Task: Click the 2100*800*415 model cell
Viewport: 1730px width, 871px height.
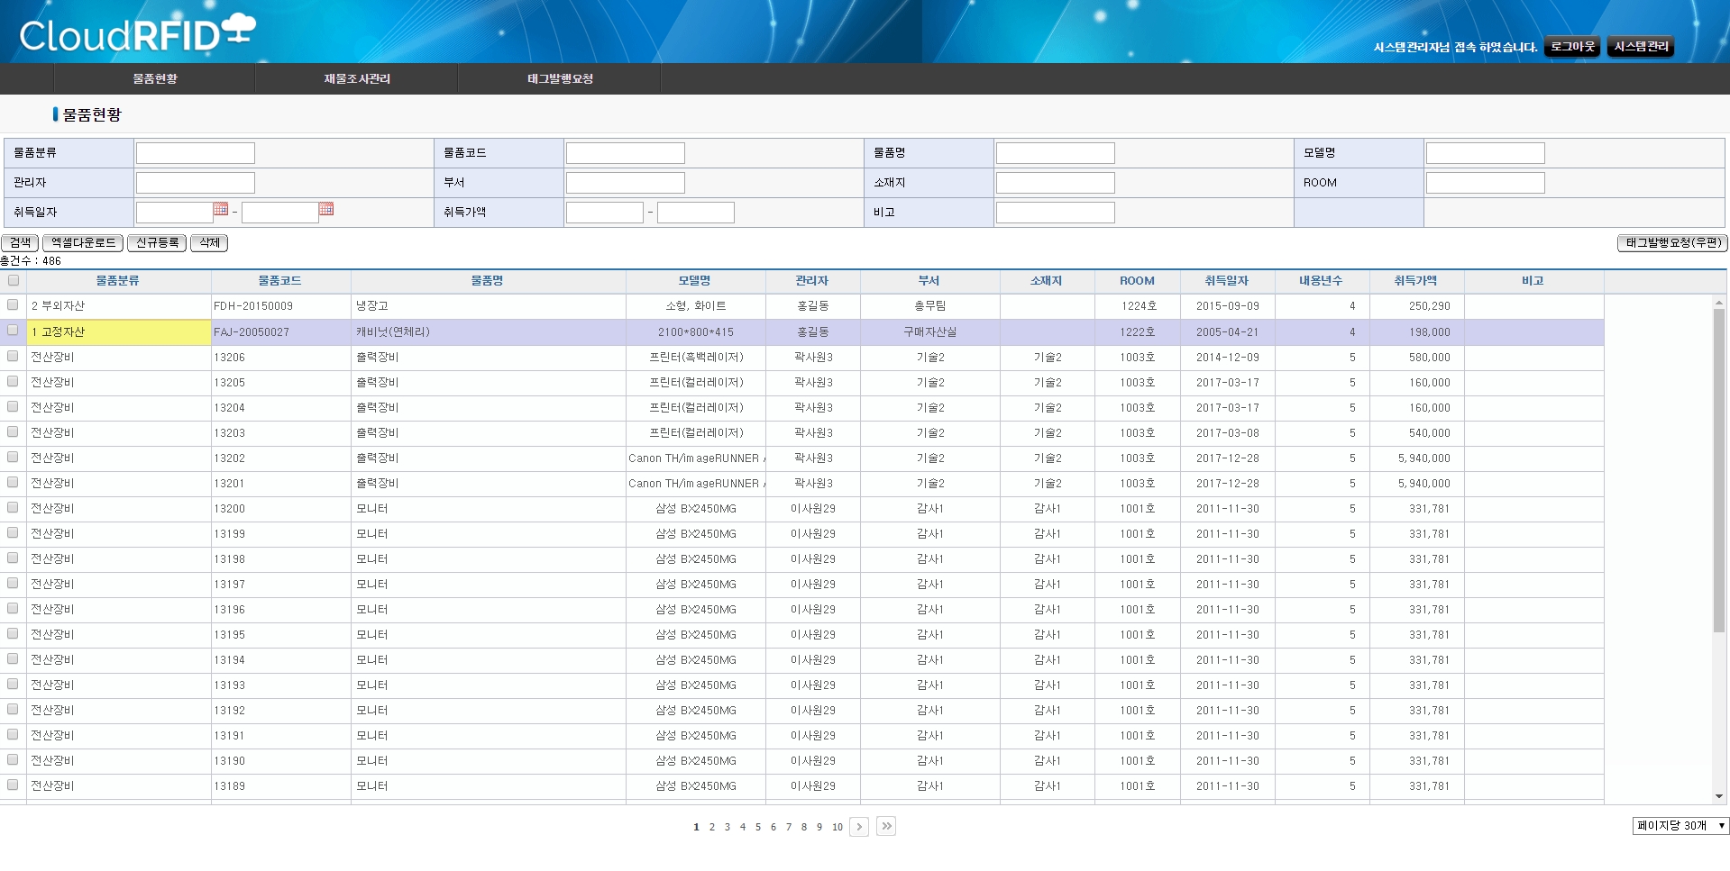Action: (x=695, y=332)
